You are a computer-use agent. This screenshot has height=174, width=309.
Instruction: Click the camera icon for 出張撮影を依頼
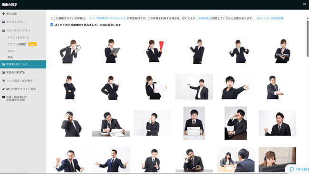pos(3,97)
